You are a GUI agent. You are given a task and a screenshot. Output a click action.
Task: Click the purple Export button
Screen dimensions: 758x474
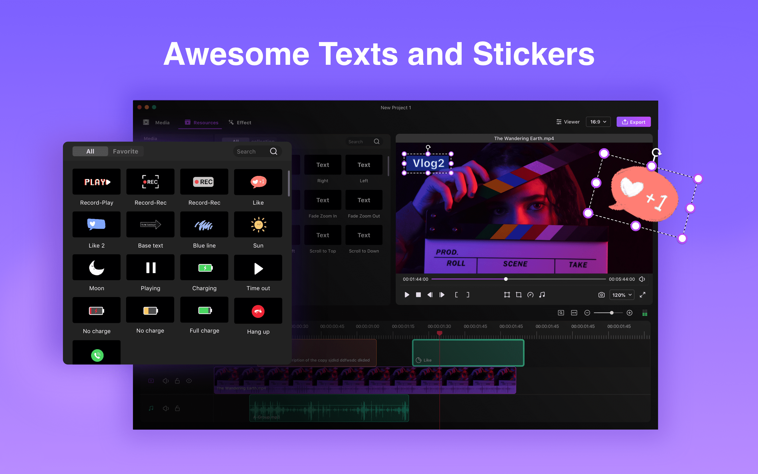(x=634, y=122)
